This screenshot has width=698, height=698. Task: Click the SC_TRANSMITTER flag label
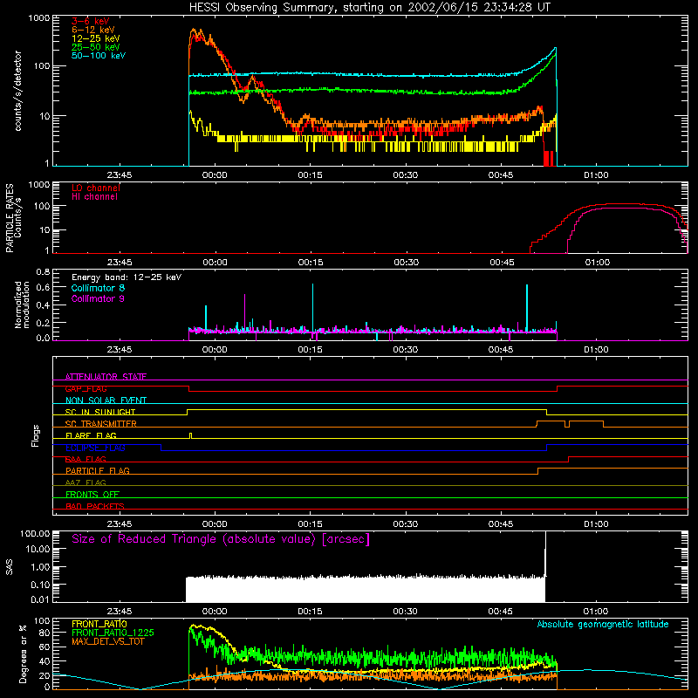pos(101,424)
